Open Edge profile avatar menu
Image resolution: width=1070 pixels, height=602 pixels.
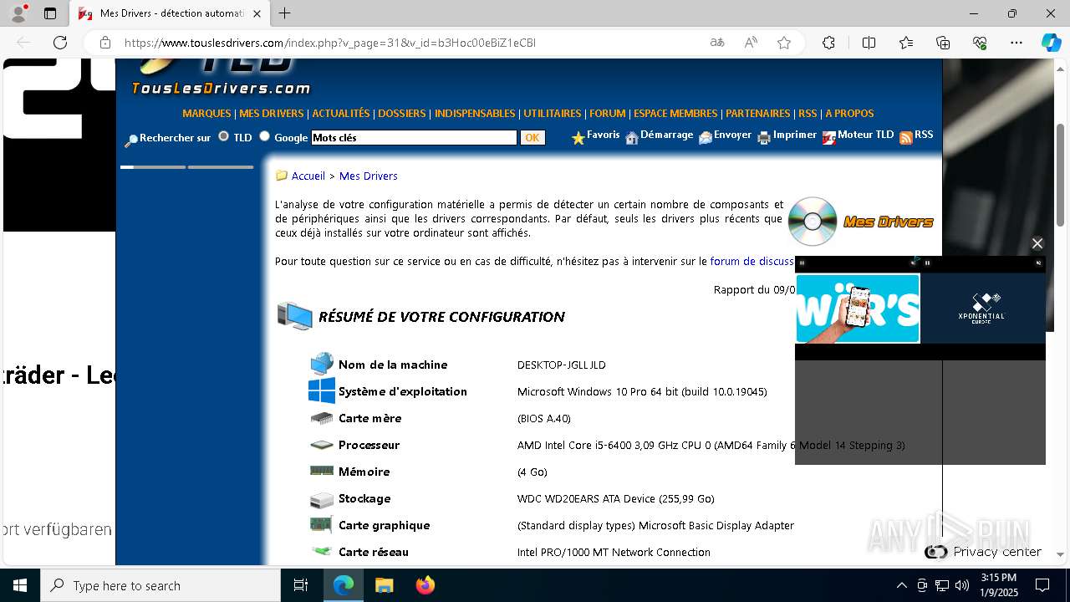[18, 13]
